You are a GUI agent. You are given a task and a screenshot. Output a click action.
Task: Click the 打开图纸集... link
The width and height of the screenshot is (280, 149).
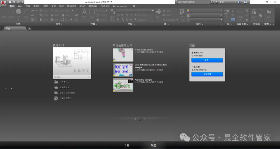click(65, 87)
